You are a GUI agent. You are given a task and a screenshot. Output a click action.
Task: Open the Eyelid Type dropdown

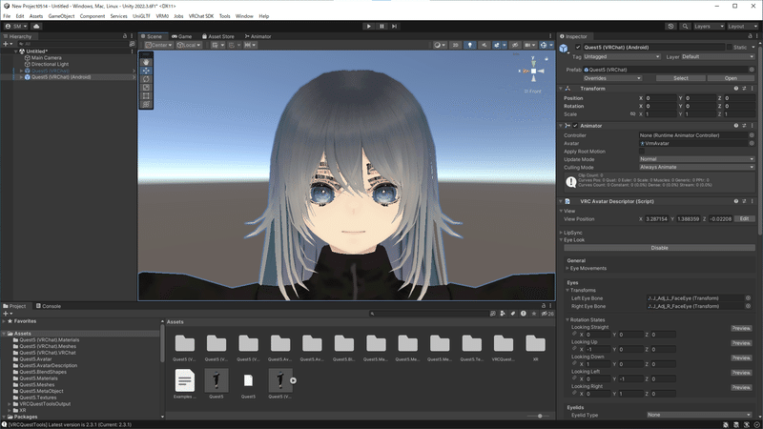(699, 415)
